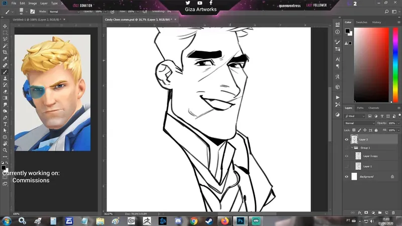Select the Rectangular Marquee tool
The width and height of the screenshot is (402, 226).
[x=5, y=33]
